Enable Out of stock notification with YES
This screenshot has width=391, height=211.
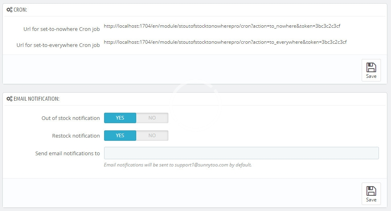pyautogui.click(x=120, y=118)
